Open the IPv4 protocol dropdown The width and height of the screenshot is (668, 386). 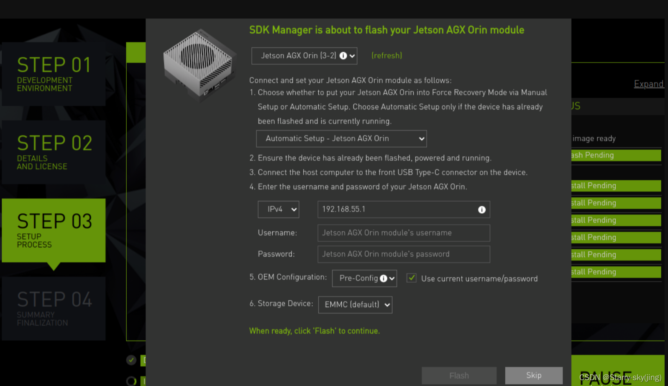(279, 209)
